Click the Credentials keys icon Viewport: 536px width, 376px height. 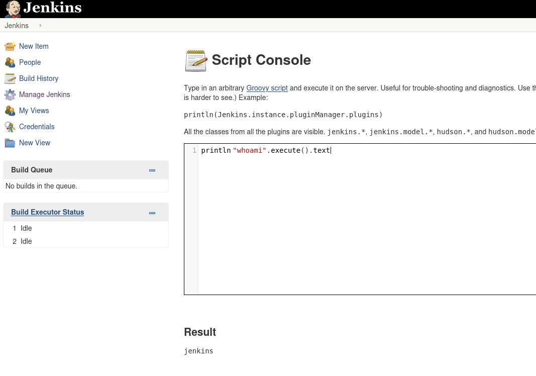[x=10, y=127]
